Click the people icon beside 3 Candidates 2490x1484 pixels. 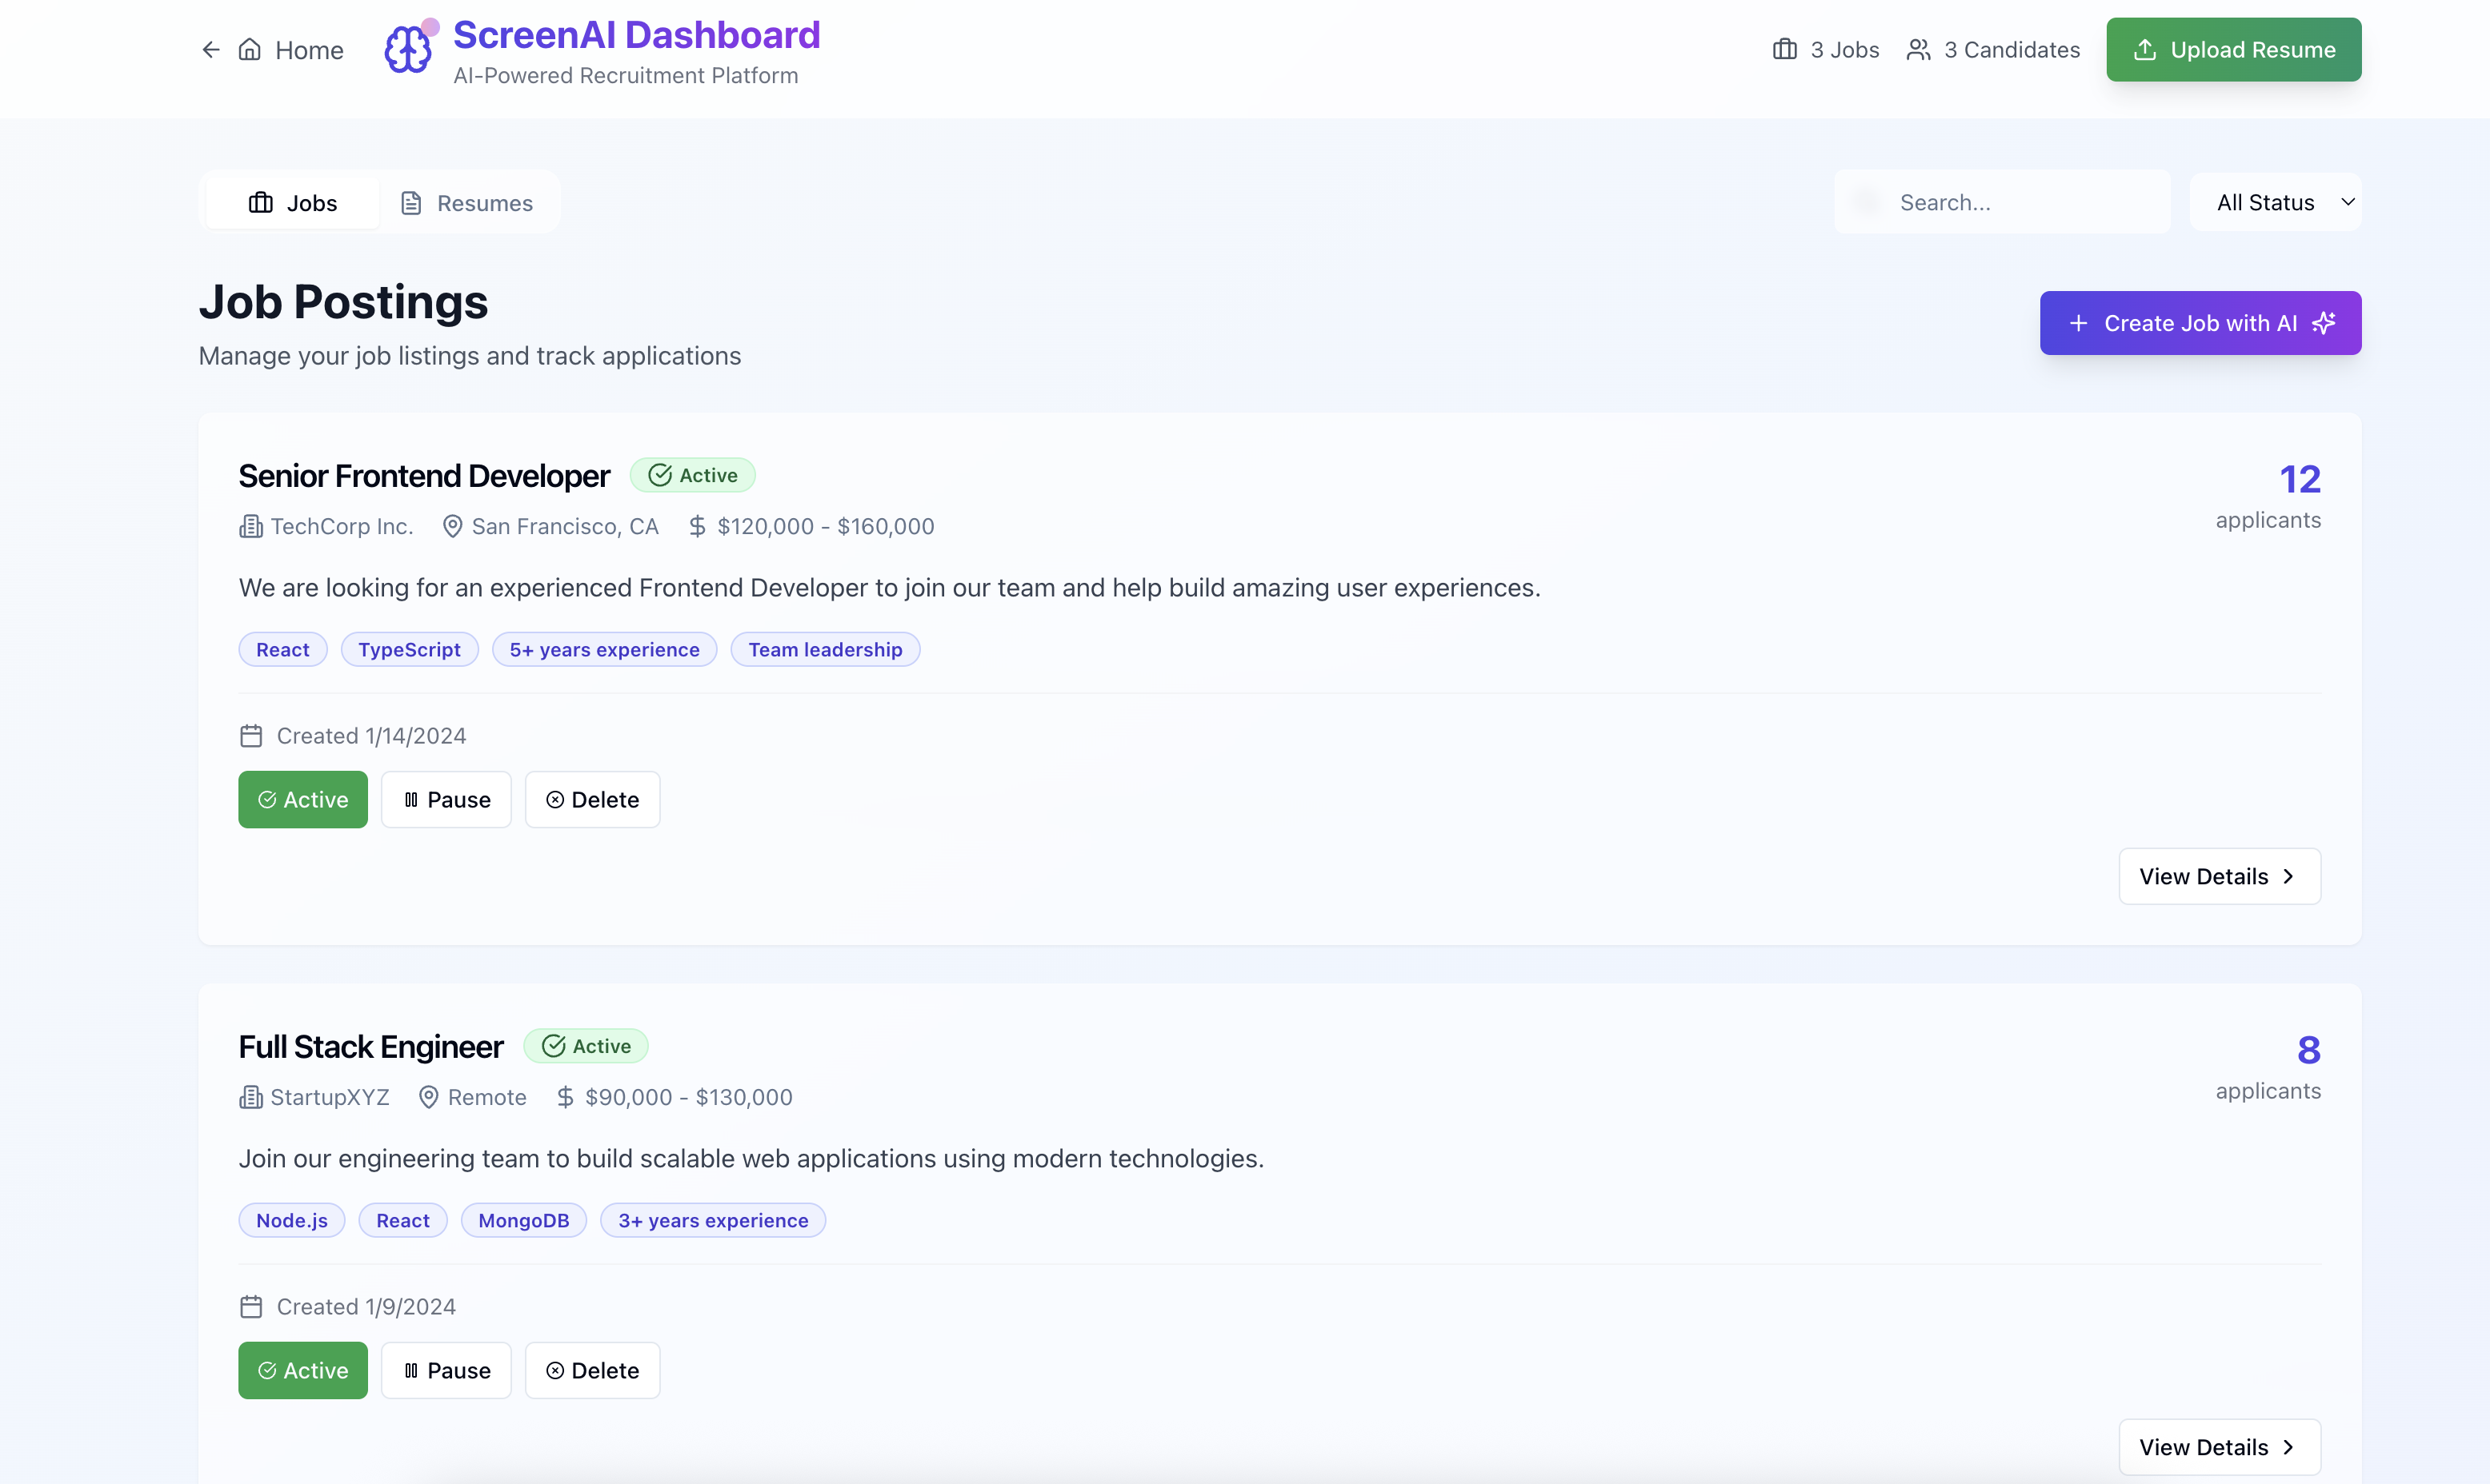click(x=1918, y=50)
